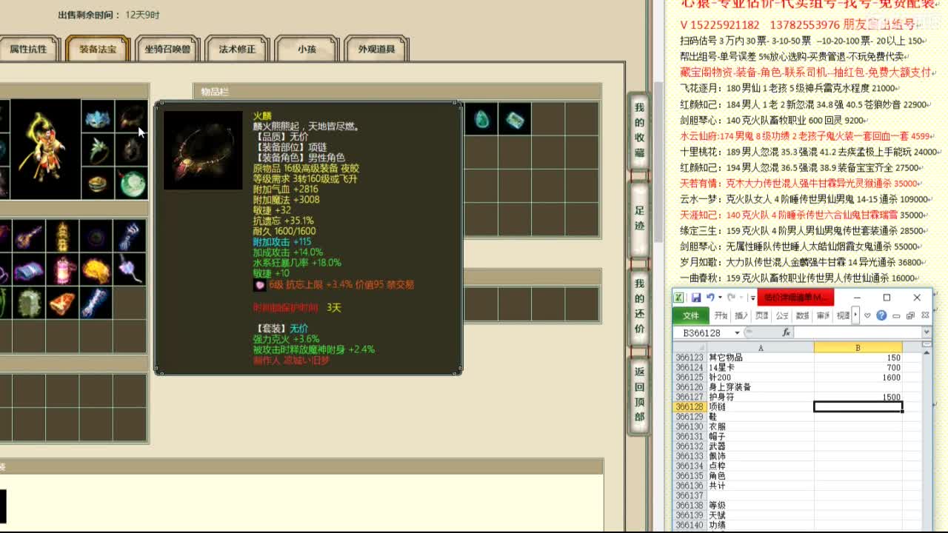Click cell containing 14星卡 in Excel
Image resolution: width=948 pixels, height=533 pixels.
tap(761, 367)
